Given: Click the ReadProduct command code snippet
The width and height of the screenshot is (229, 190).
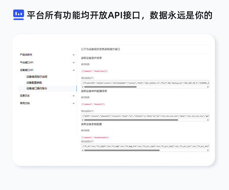Looking at the screenshot, I should [x=94, y=71].
